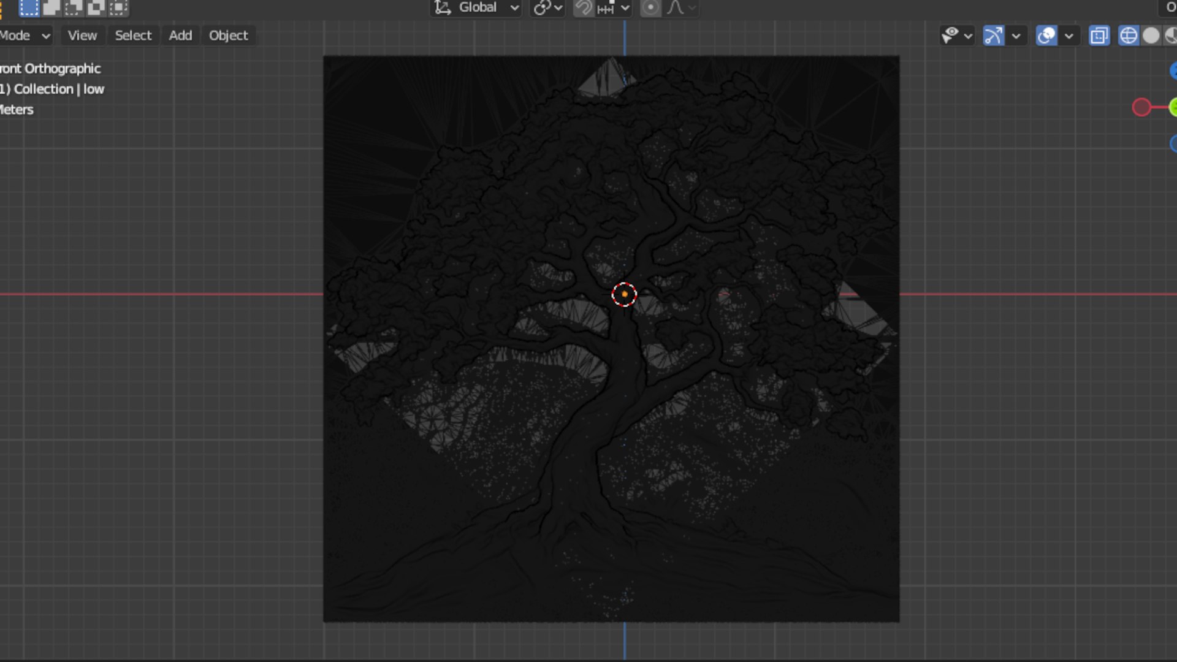Switch to Solid viewport shading
Screen dimensions: 1177x662
1151,36
